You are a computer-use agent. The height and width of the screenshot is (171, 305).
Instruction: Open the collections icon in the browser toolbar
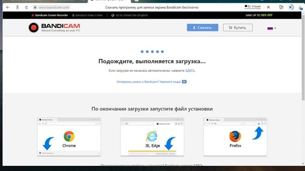[x=281, y=8]
